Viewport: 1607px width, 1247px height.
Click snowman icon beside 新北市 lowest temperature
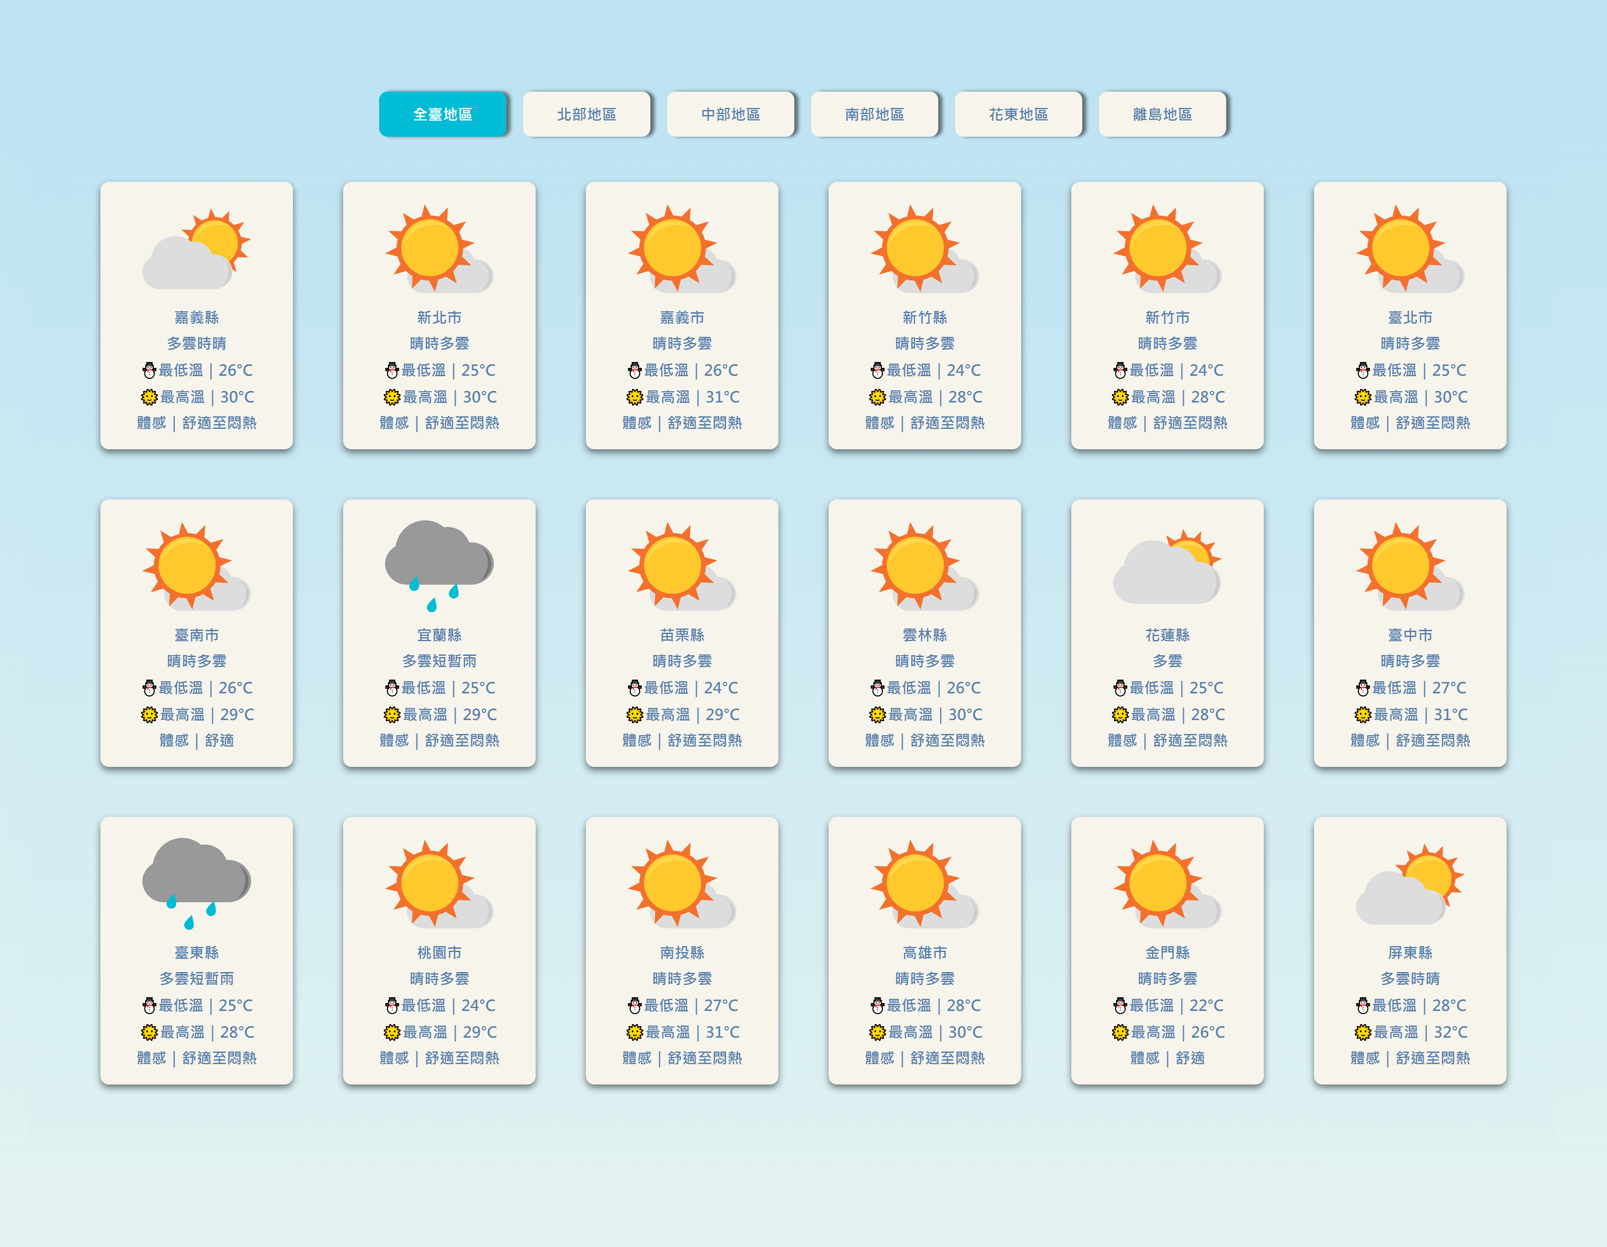click(x=392, y=370)
